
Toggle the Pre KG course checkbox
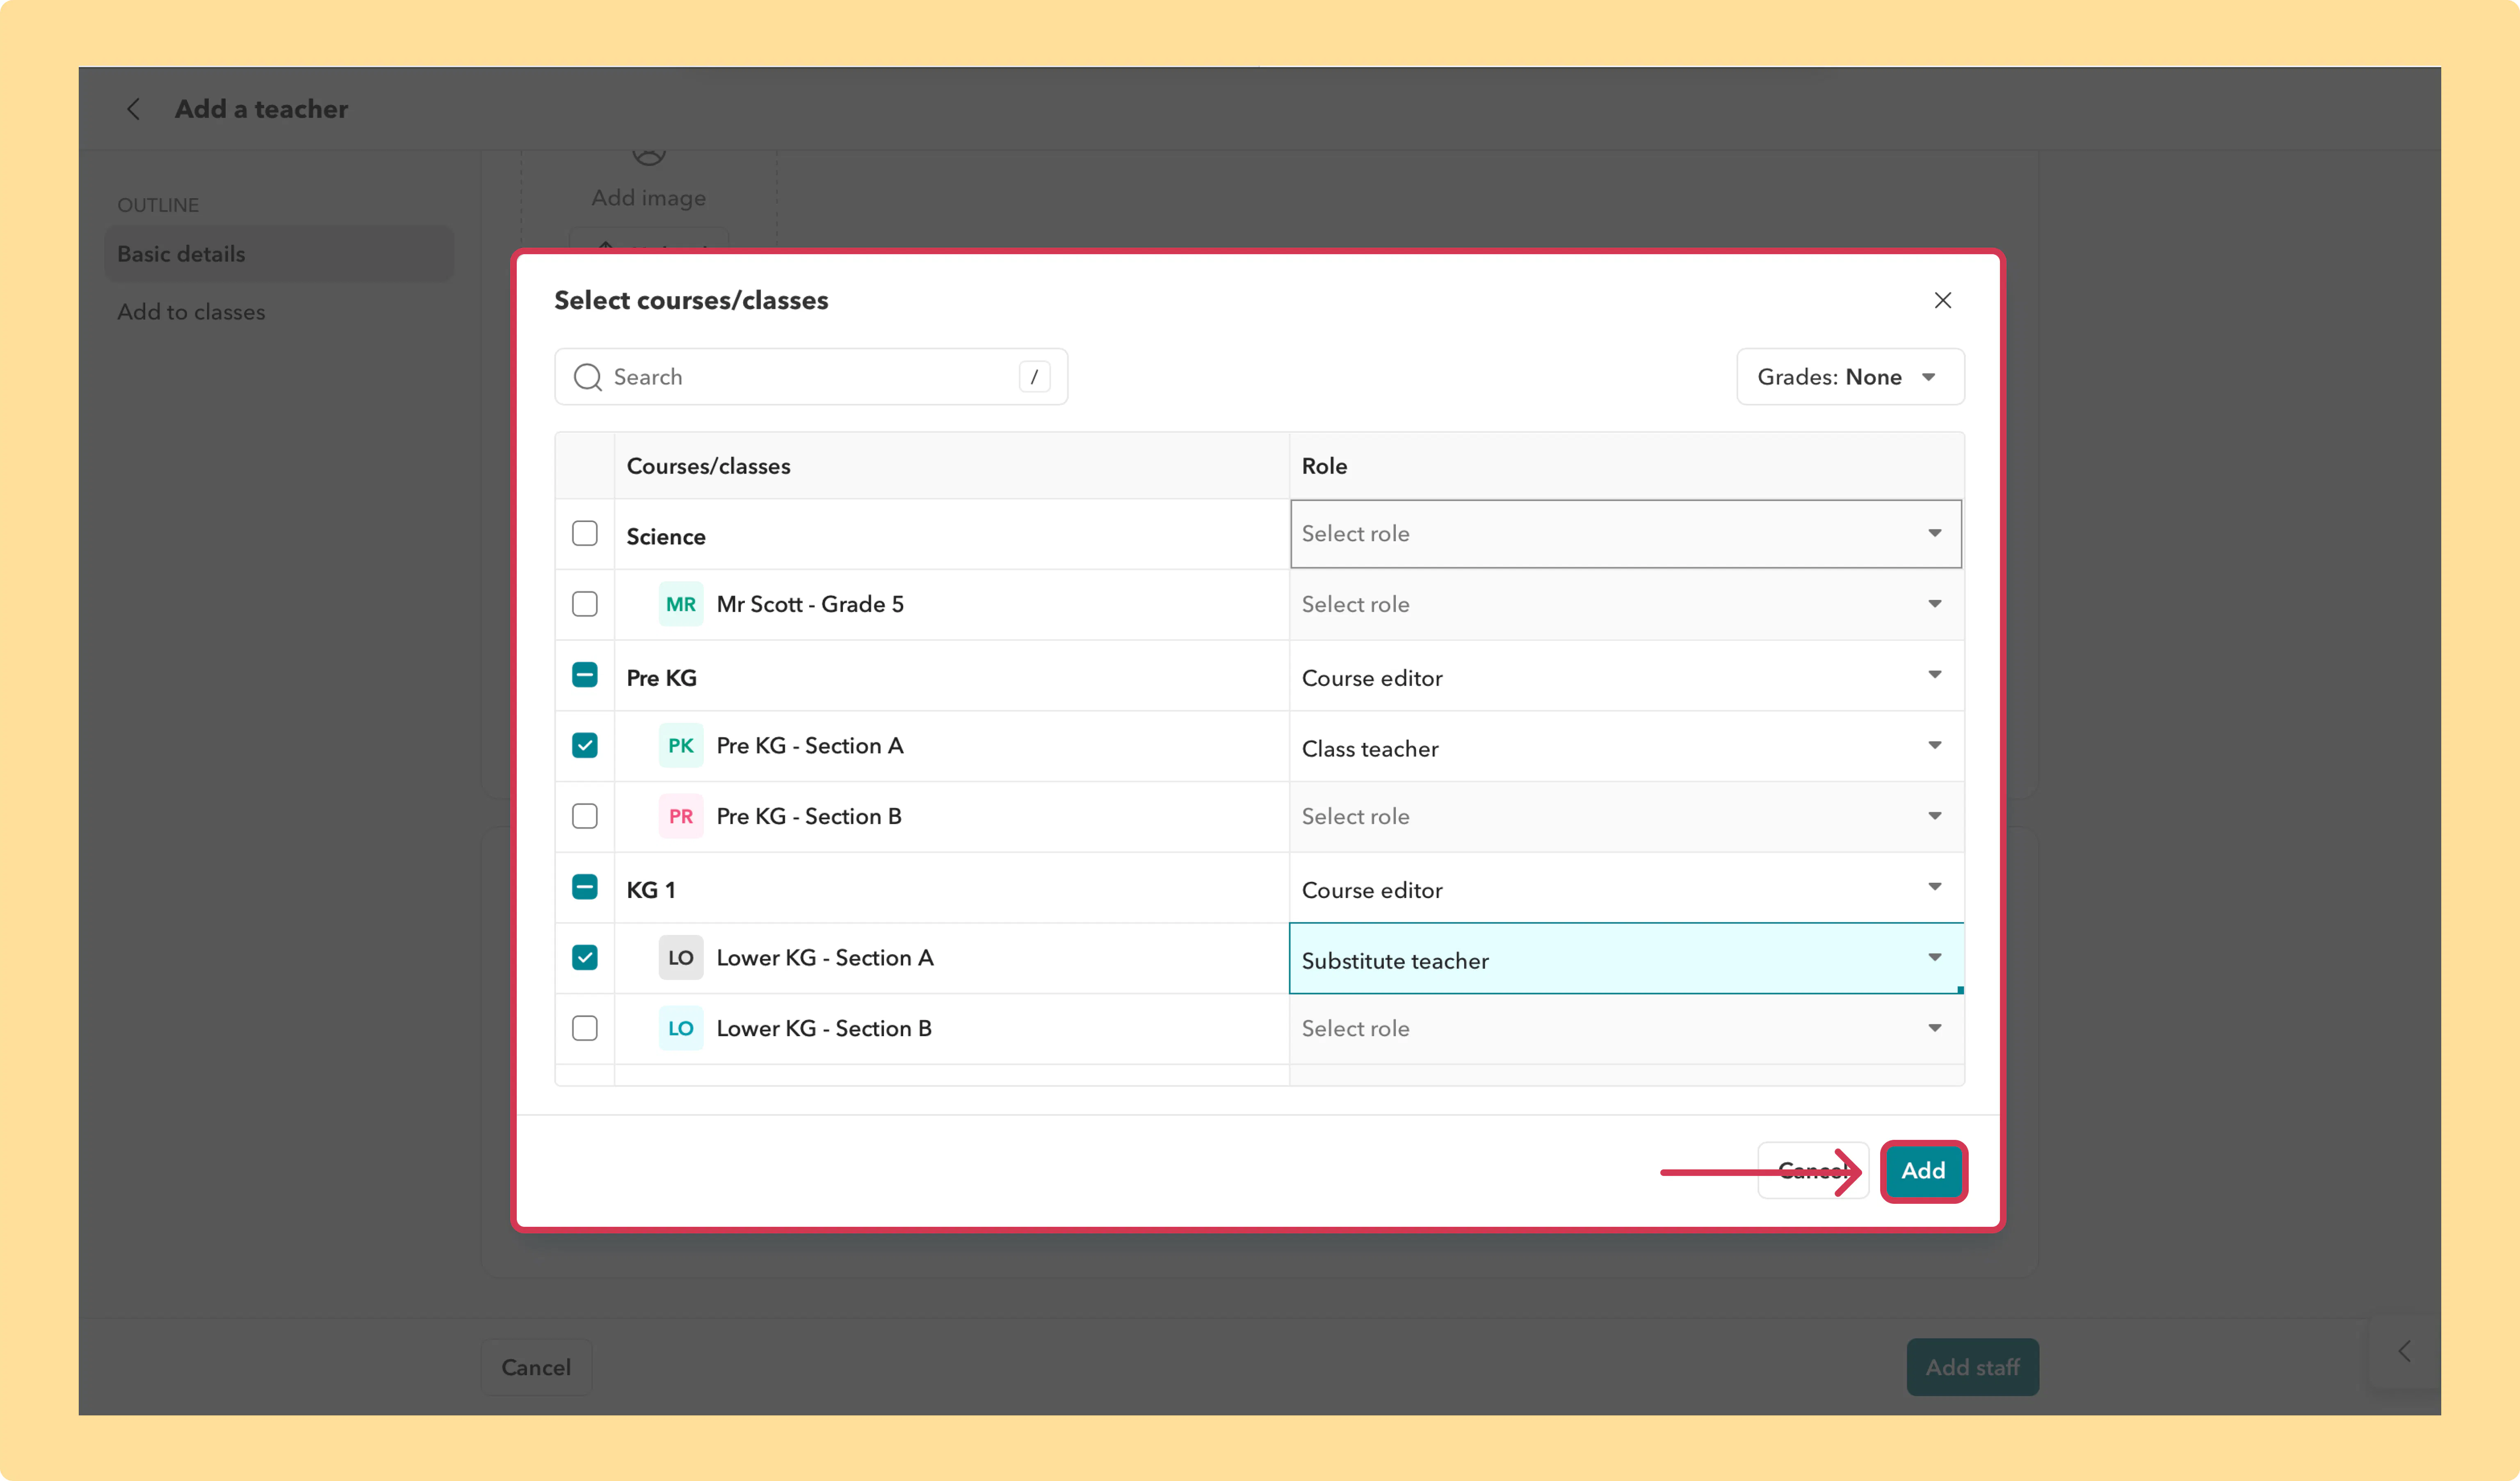585,675
